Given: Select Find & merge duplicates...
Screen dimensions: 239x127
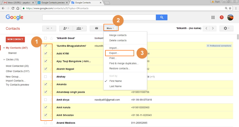Looking at the screenshot, I should 124,63.
